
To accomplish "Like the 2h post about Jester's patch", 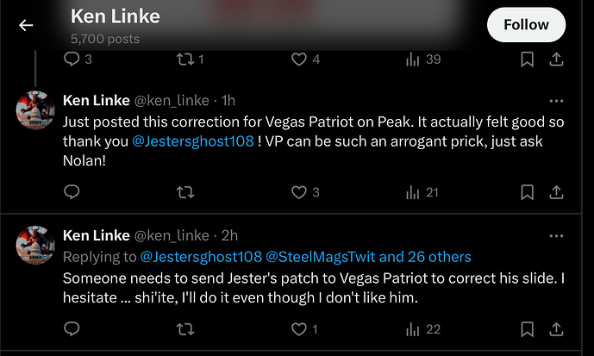I will [304, 329].
